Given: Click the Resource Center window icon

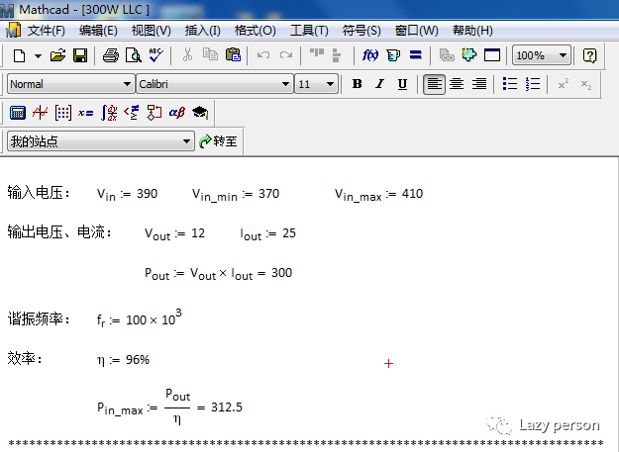Looking at the screenshot, I should pos(492,55).
